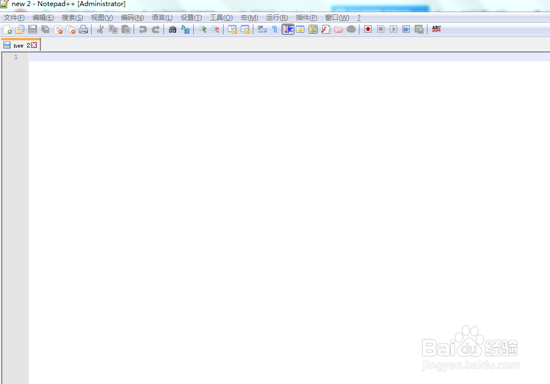550x384 pixels.
Task: Open the 编码(N) menu
Action: [132, 18]
